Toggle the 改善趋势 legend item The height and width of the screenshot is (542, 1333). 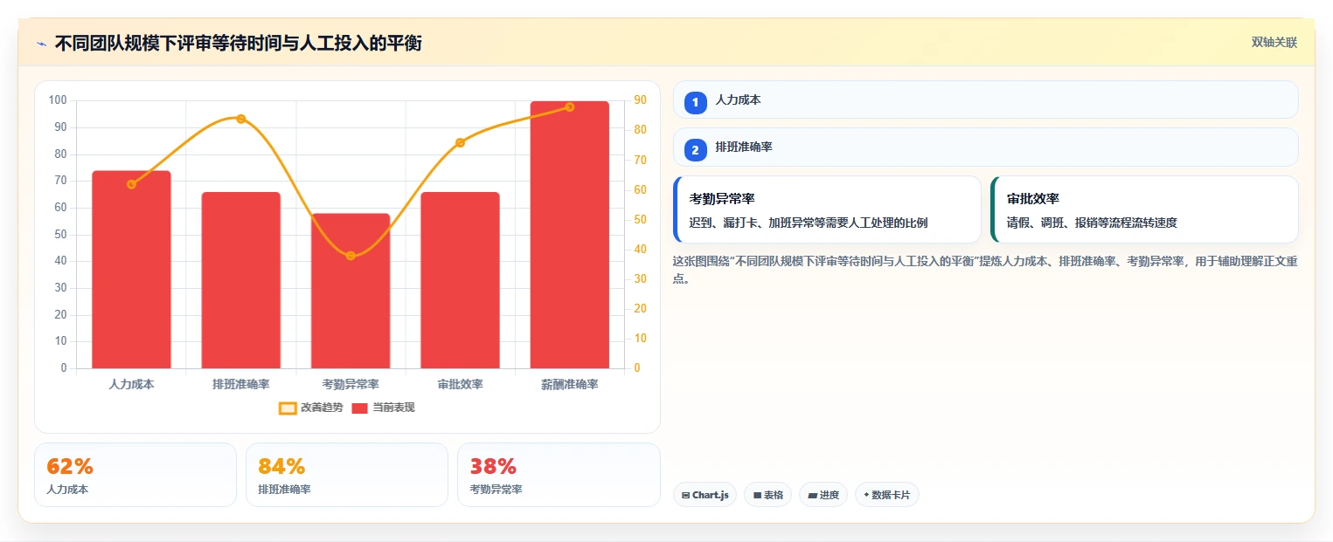coord(310,408)
